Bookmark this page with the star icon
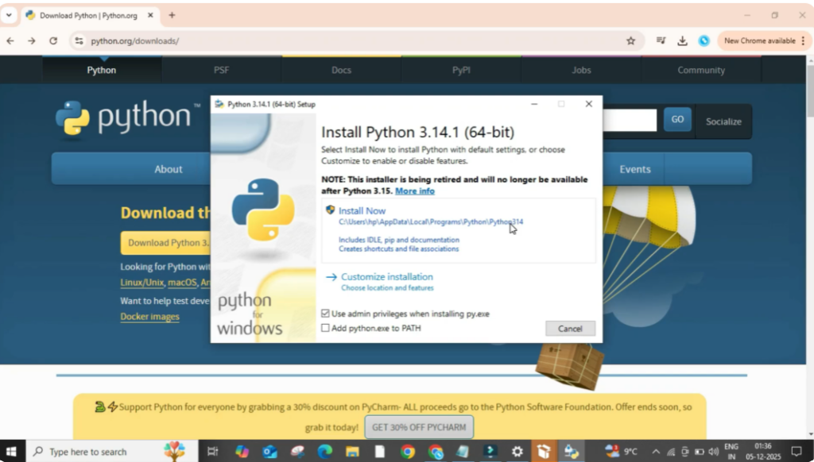The image size is (814, 462). click(x=630, y=41)
